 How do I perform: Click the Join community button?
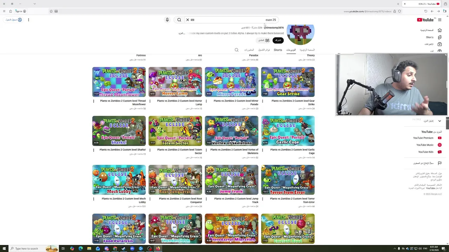(x=264, y=40)
